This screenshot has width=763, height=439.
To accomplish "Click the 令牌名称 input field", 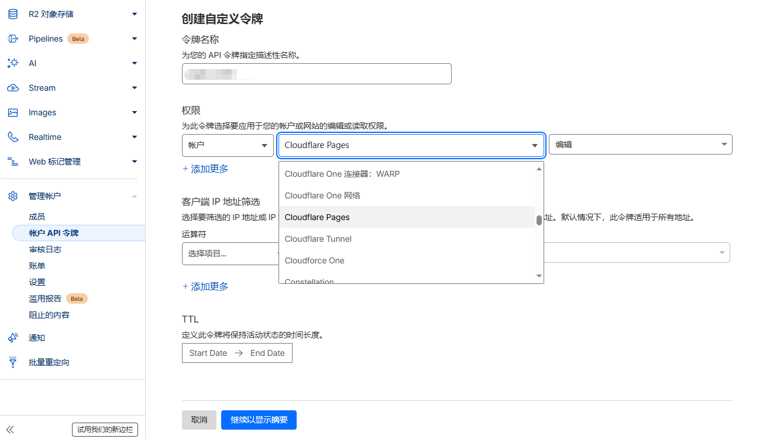I will [317, 74].
